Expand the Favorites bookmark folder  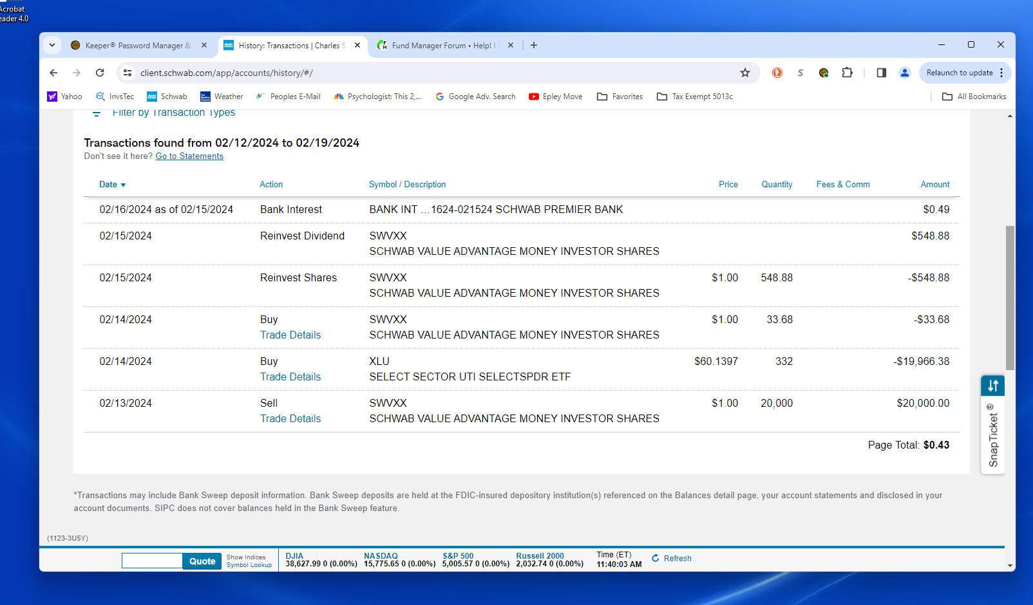click(620, 97)
